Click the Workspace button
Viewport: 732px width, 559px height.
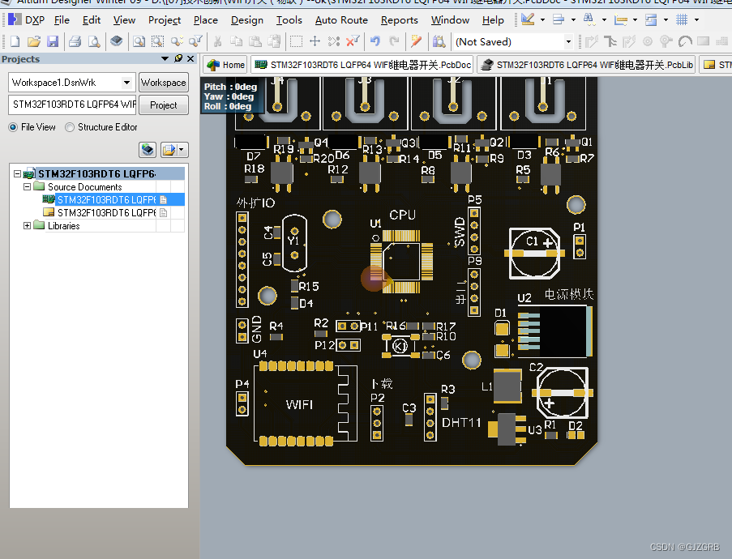(x=165, y=83)
